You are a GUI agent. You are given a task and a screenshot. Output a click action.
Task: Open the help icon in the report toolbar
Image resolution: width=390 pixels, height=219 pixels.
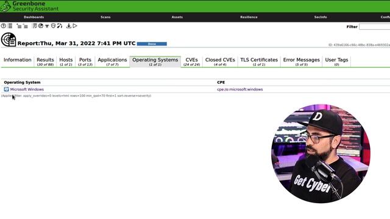[x=3, y=26]
